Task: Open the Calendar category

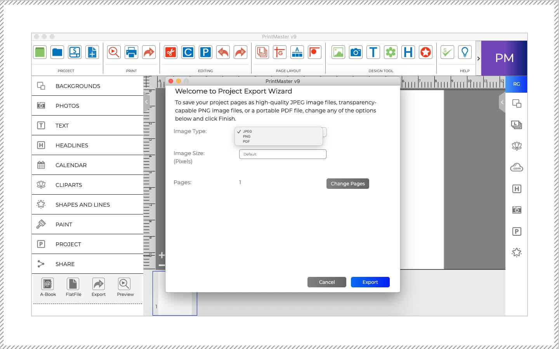Action: (87, 165)
